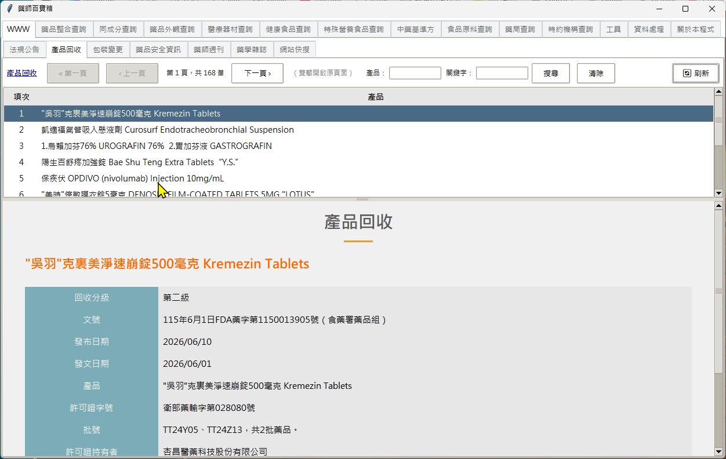The height and width of the screenshot is (459, 726).
Task: Click up arrow of product list scrollbar
Action: tap(719, 91)
